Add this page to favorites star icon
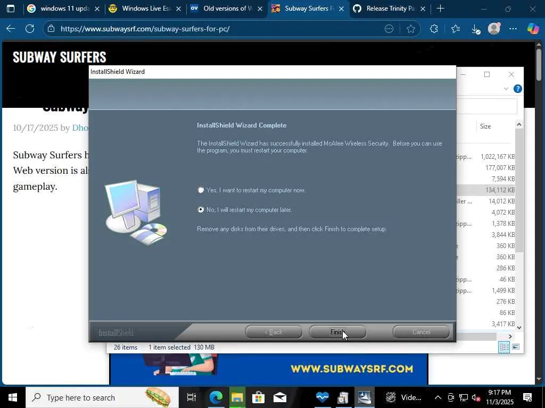 coord(411,29)
